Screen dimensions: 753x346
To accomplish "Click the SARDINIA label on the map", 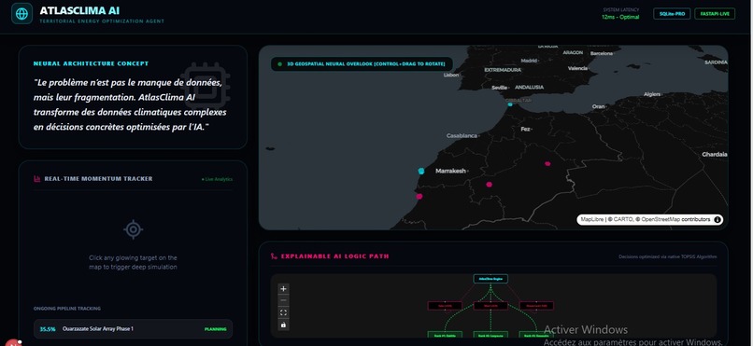I will coord(716,62).
